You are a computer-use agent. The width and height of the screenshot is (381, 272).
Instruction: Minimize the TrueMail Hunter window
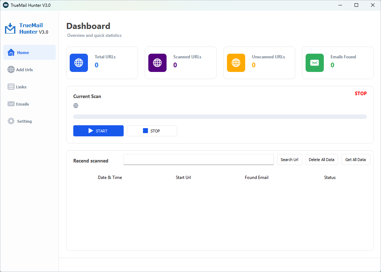point(340,5)
